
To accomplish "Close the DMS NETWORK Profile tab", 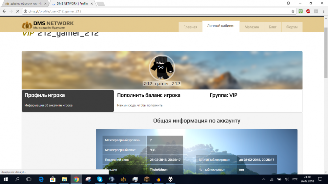I will point(92,4).
